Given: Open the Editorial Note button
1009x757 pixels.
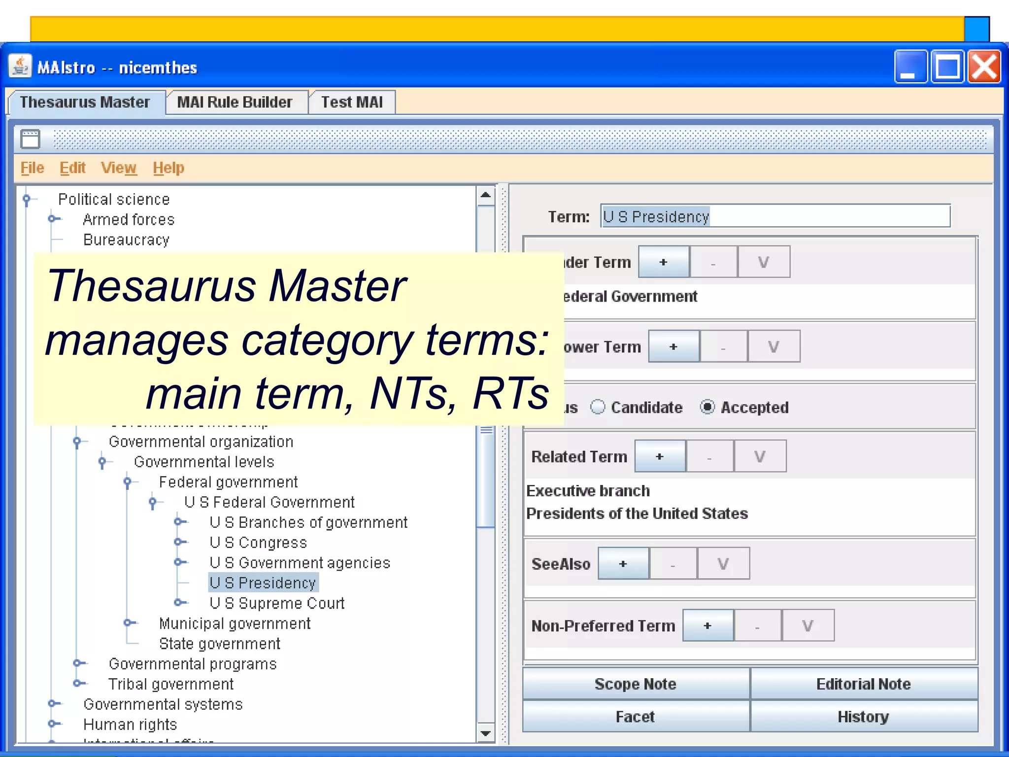Looking at the screenshot, I should pos(864,684).
